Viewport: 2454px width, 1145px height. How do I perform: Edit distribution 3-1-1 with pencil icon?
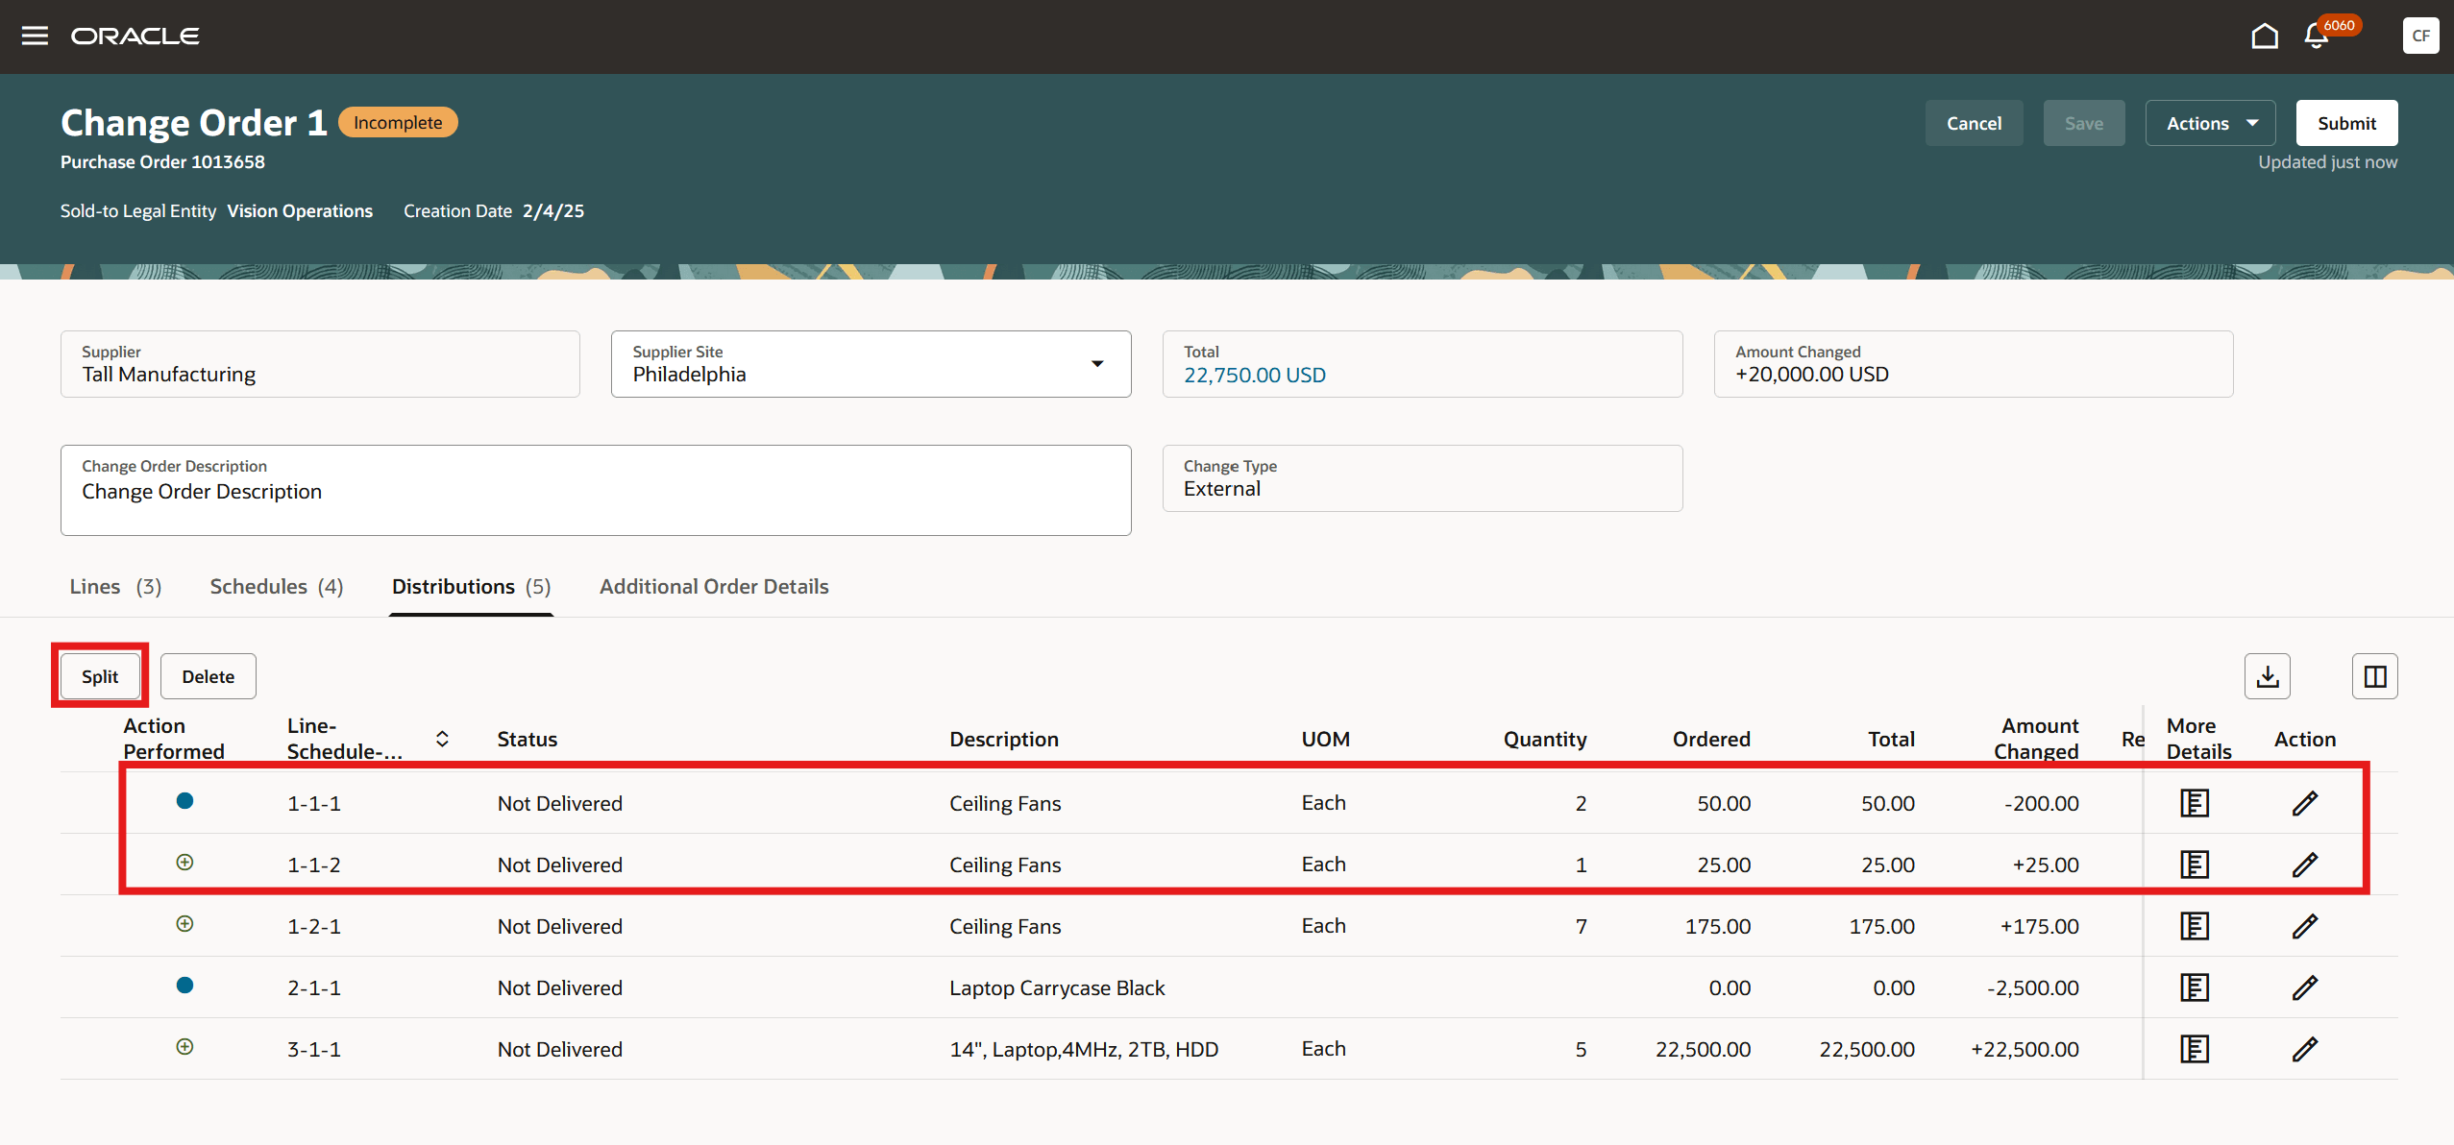pyautogui.click(x=2304, y=1049)
